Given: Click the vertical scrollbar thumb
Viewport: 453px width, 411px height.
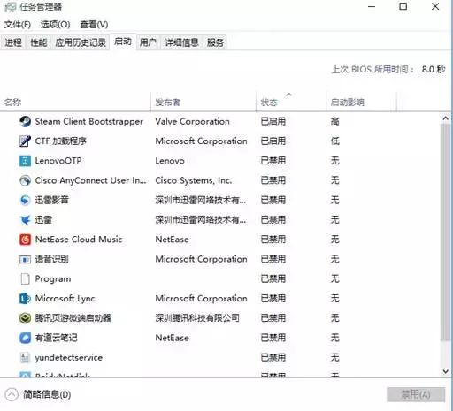Looking at the screenshot, I should pyautogui.click(x=445, y=232).
